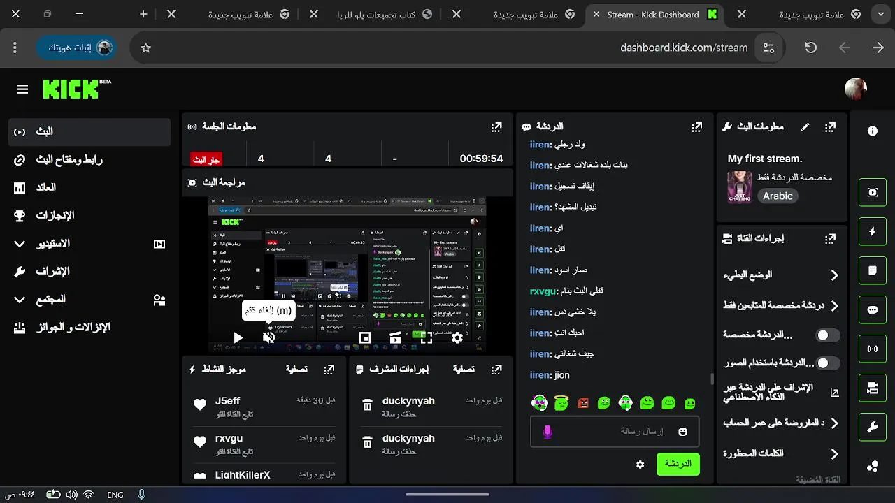895x503 pixels.
Task: Edit stream info with the pencil icon
Action: (x=805, y=126)
